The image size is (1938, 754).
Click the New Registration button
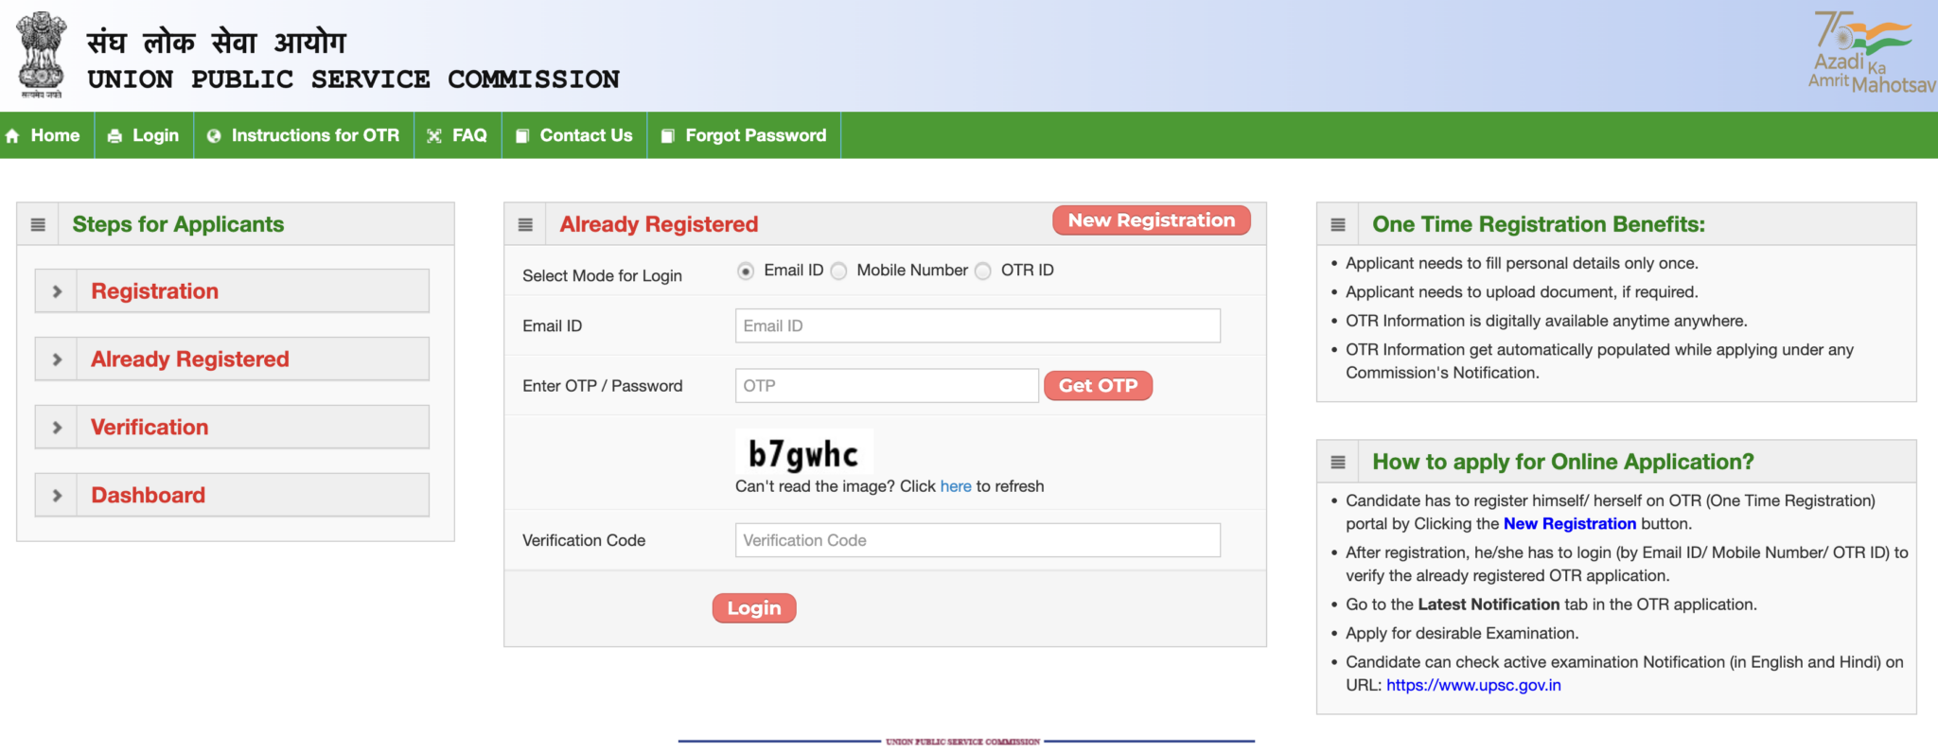coord(1151,220)
